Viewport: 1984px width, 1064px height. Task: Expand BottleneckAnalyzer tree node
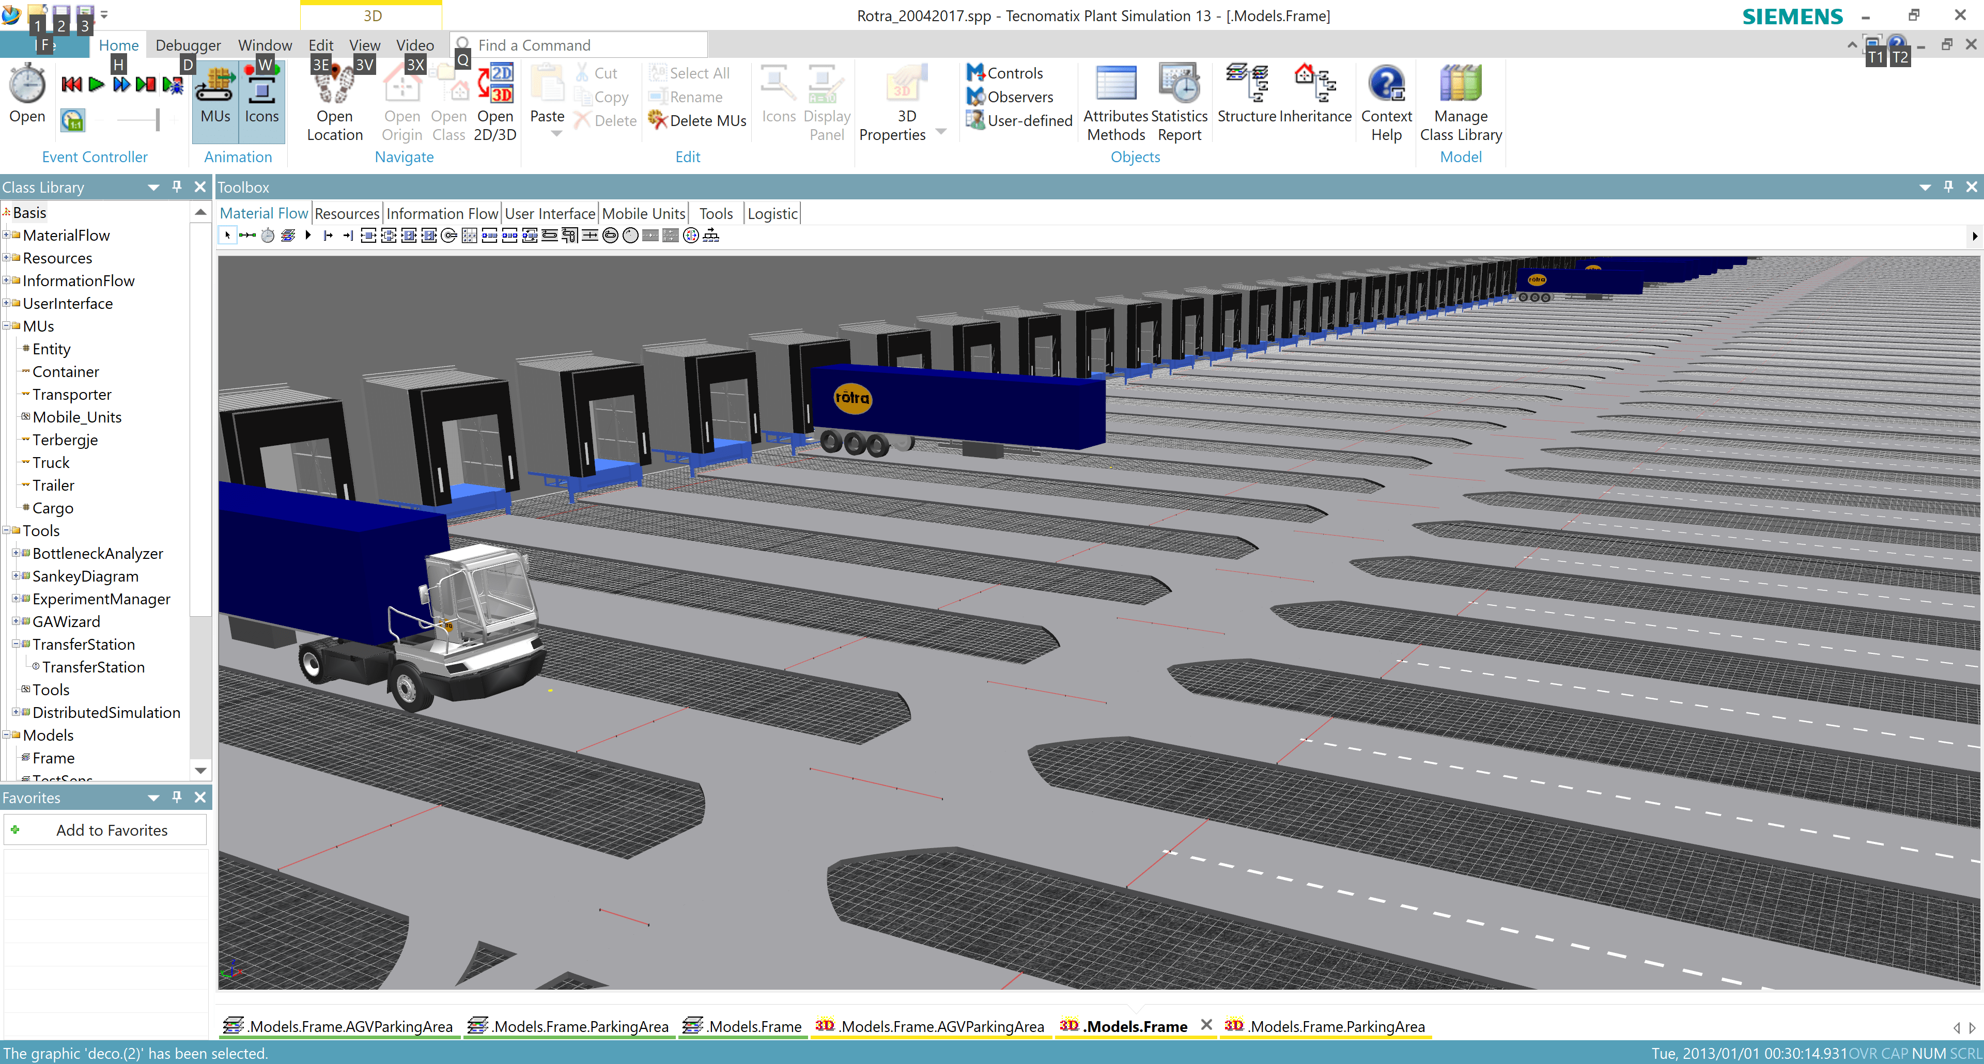[x=16, y=554]
